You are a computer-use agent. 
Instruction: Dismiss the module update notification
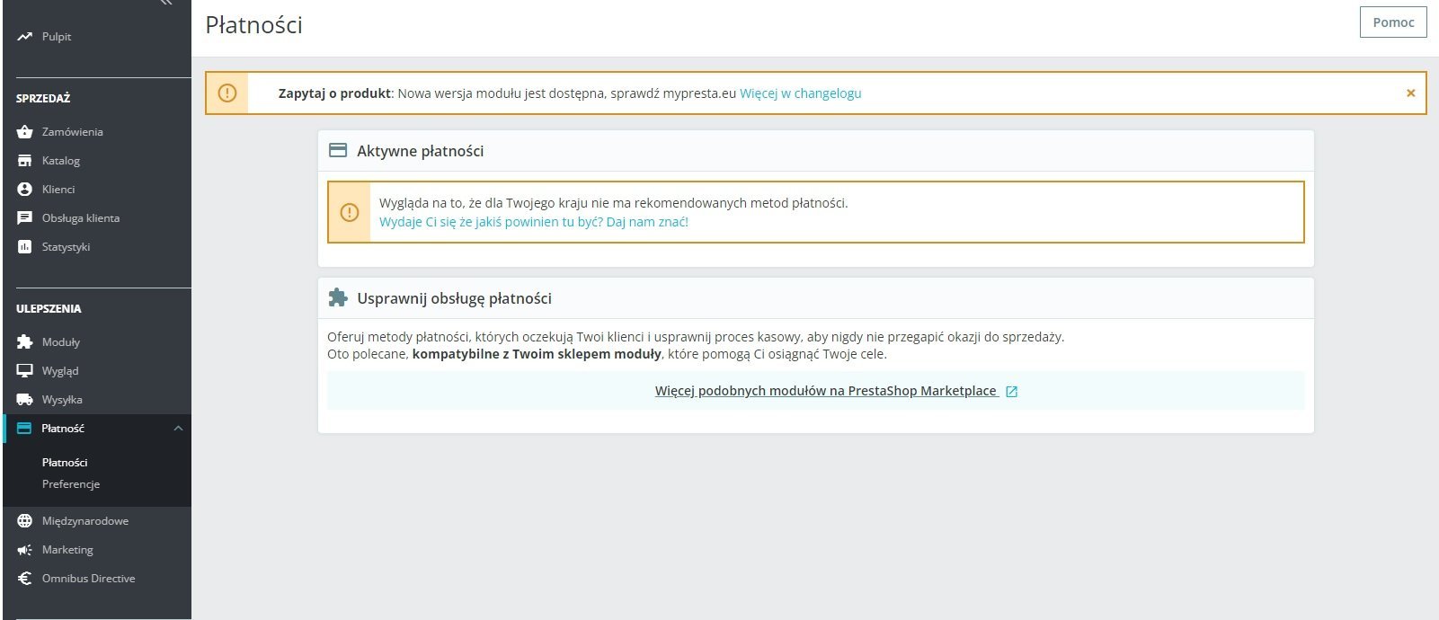tap(1410, 93)
